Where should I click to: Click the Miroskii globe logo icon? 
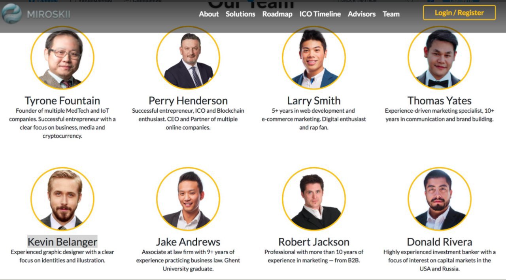tap(11, 14)
